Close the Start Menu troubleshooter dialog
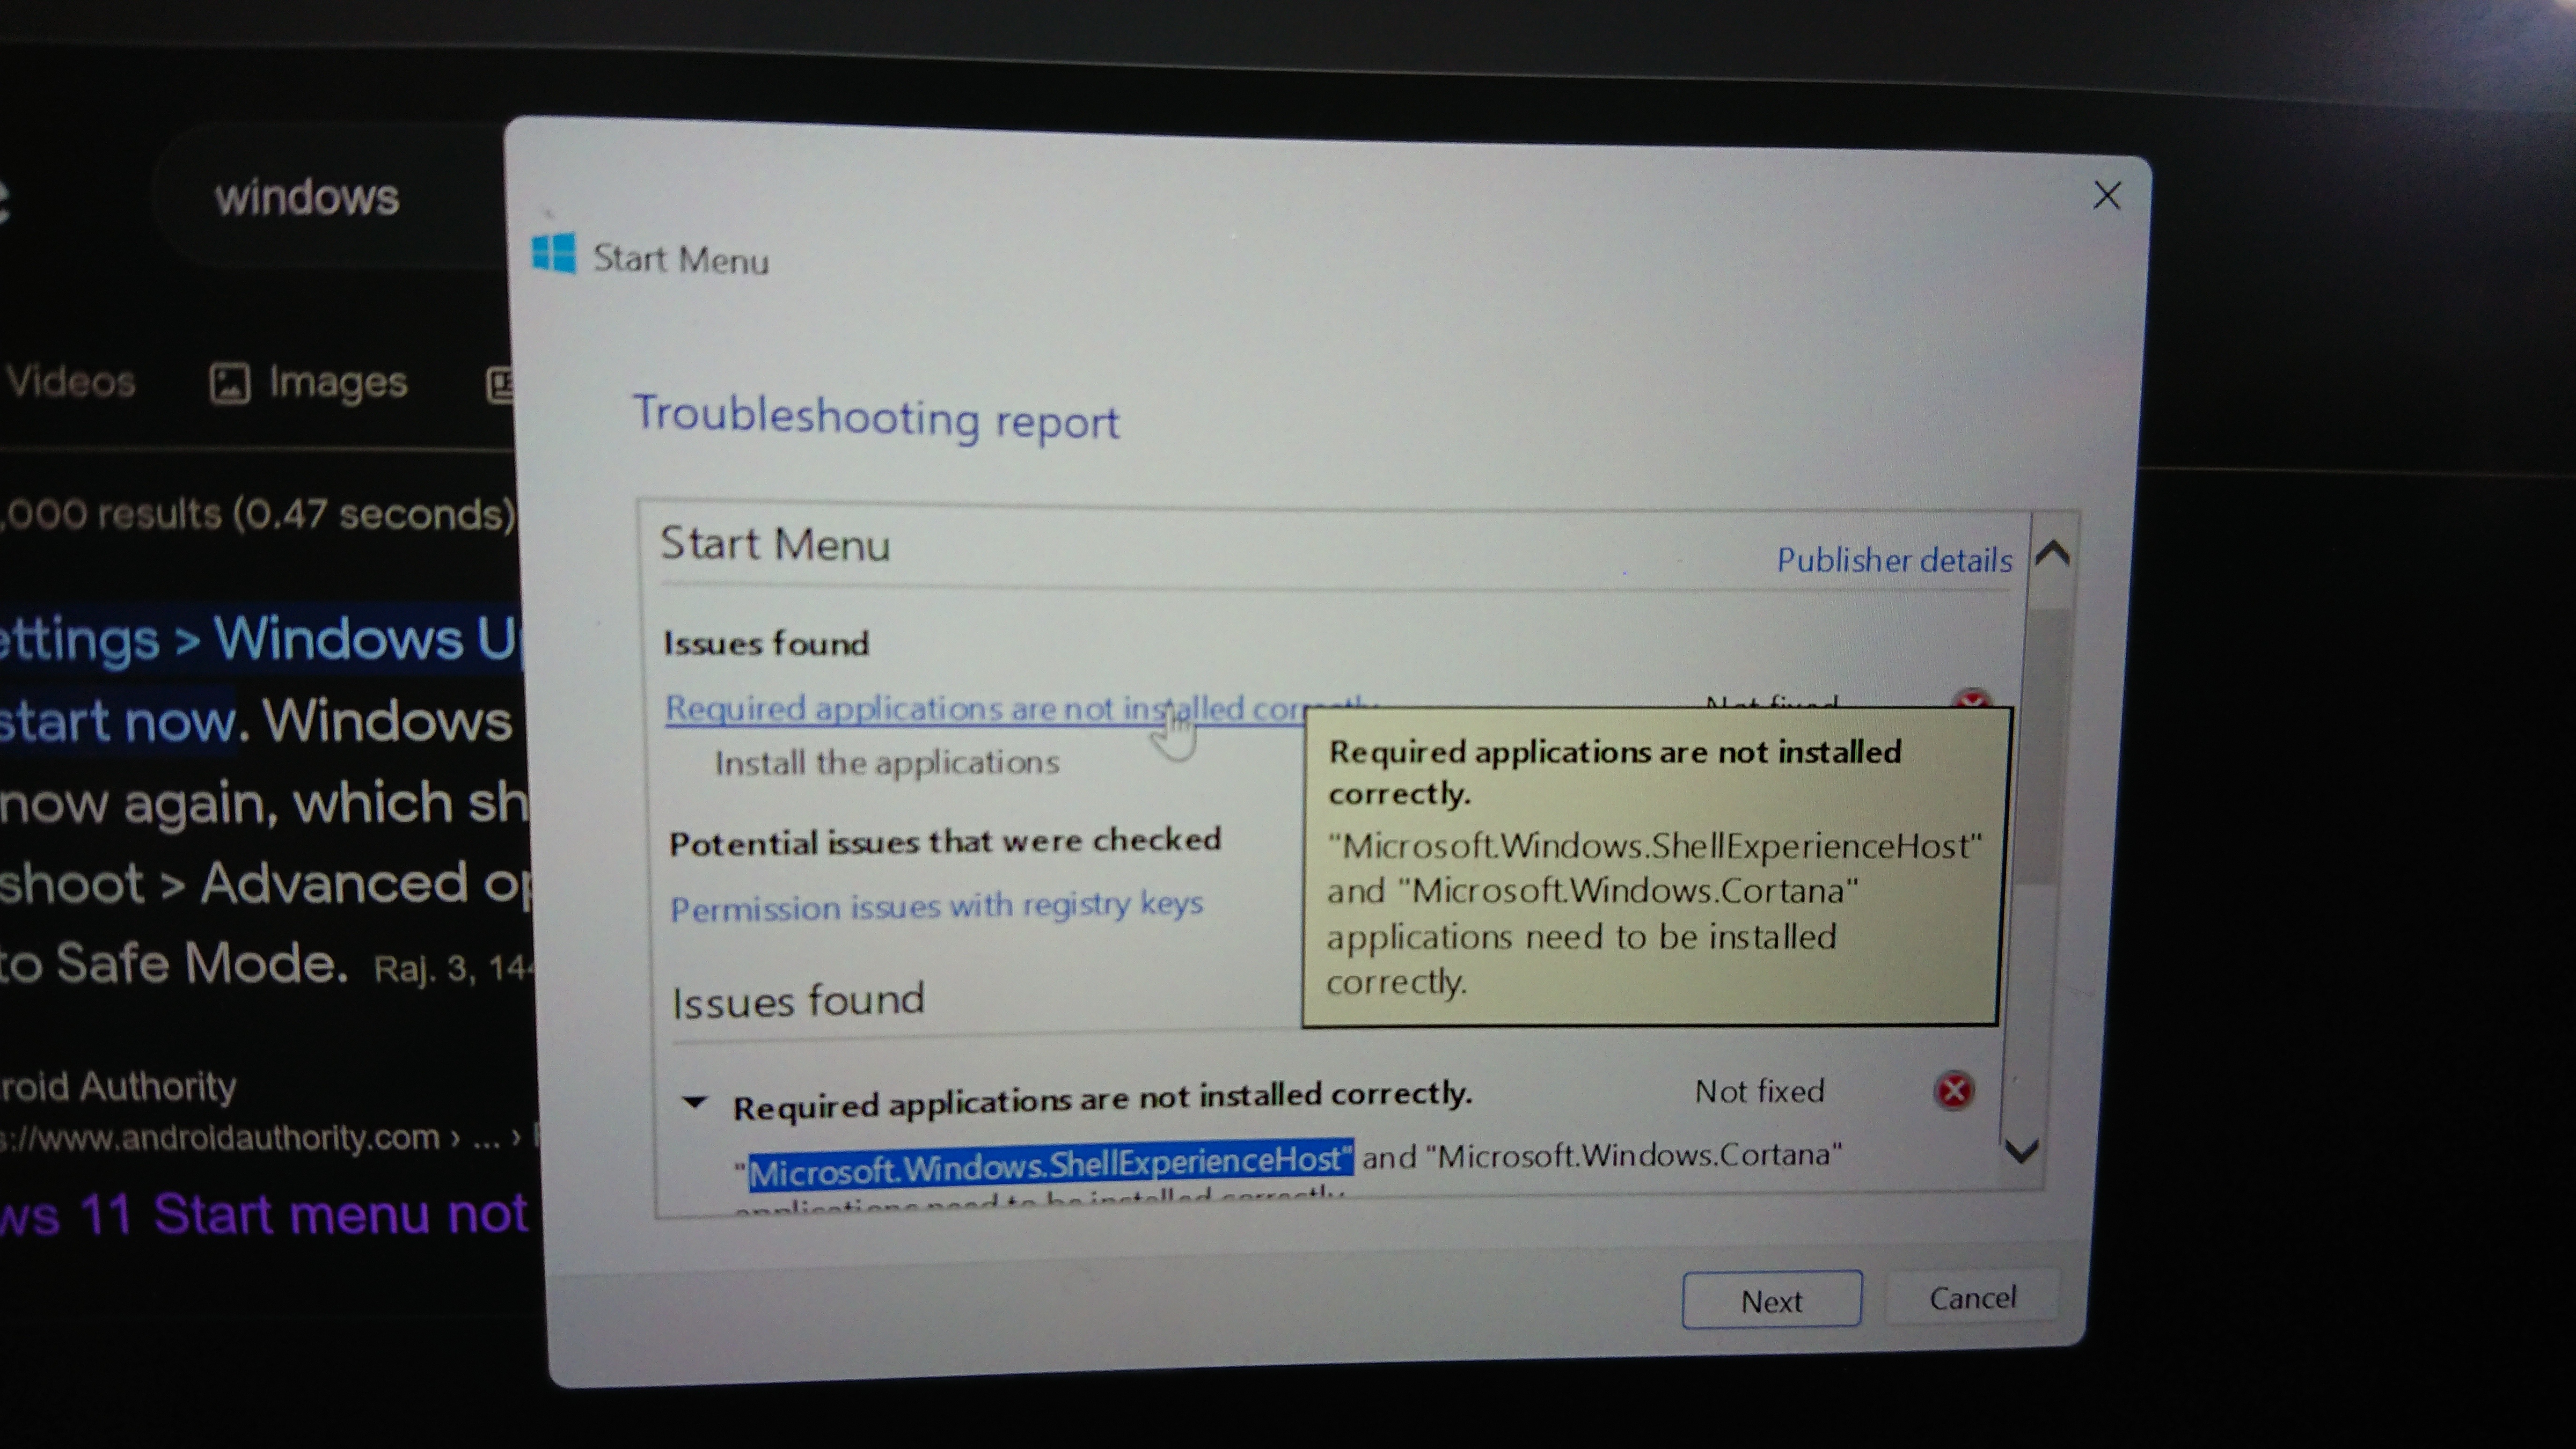The image size is (2576, 1449). (x=2106, y=195)
